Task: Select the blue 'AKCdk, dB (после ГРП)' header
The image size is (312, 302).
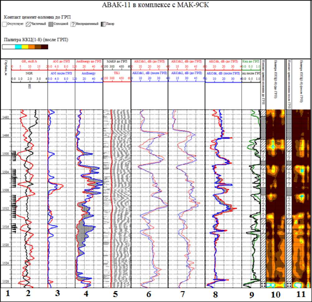Action: click(x=223, y=73)
